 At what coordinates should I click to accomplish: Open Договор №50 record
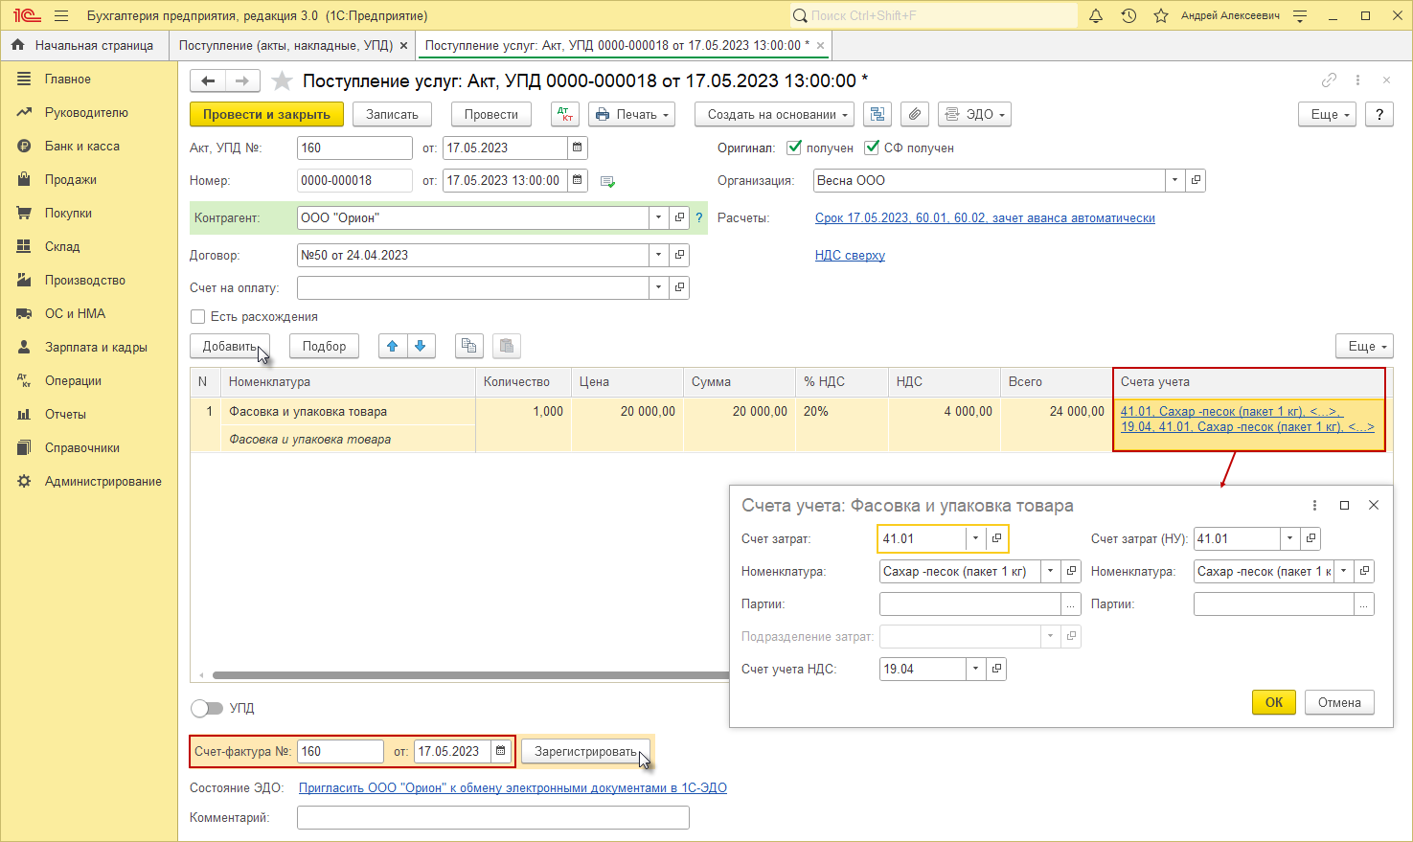(x=679, y=255)
